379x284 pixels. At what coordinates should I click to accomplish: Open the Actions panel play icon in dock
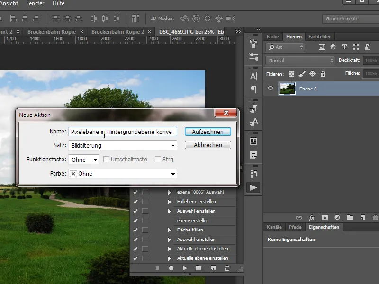tap(253, 187)
